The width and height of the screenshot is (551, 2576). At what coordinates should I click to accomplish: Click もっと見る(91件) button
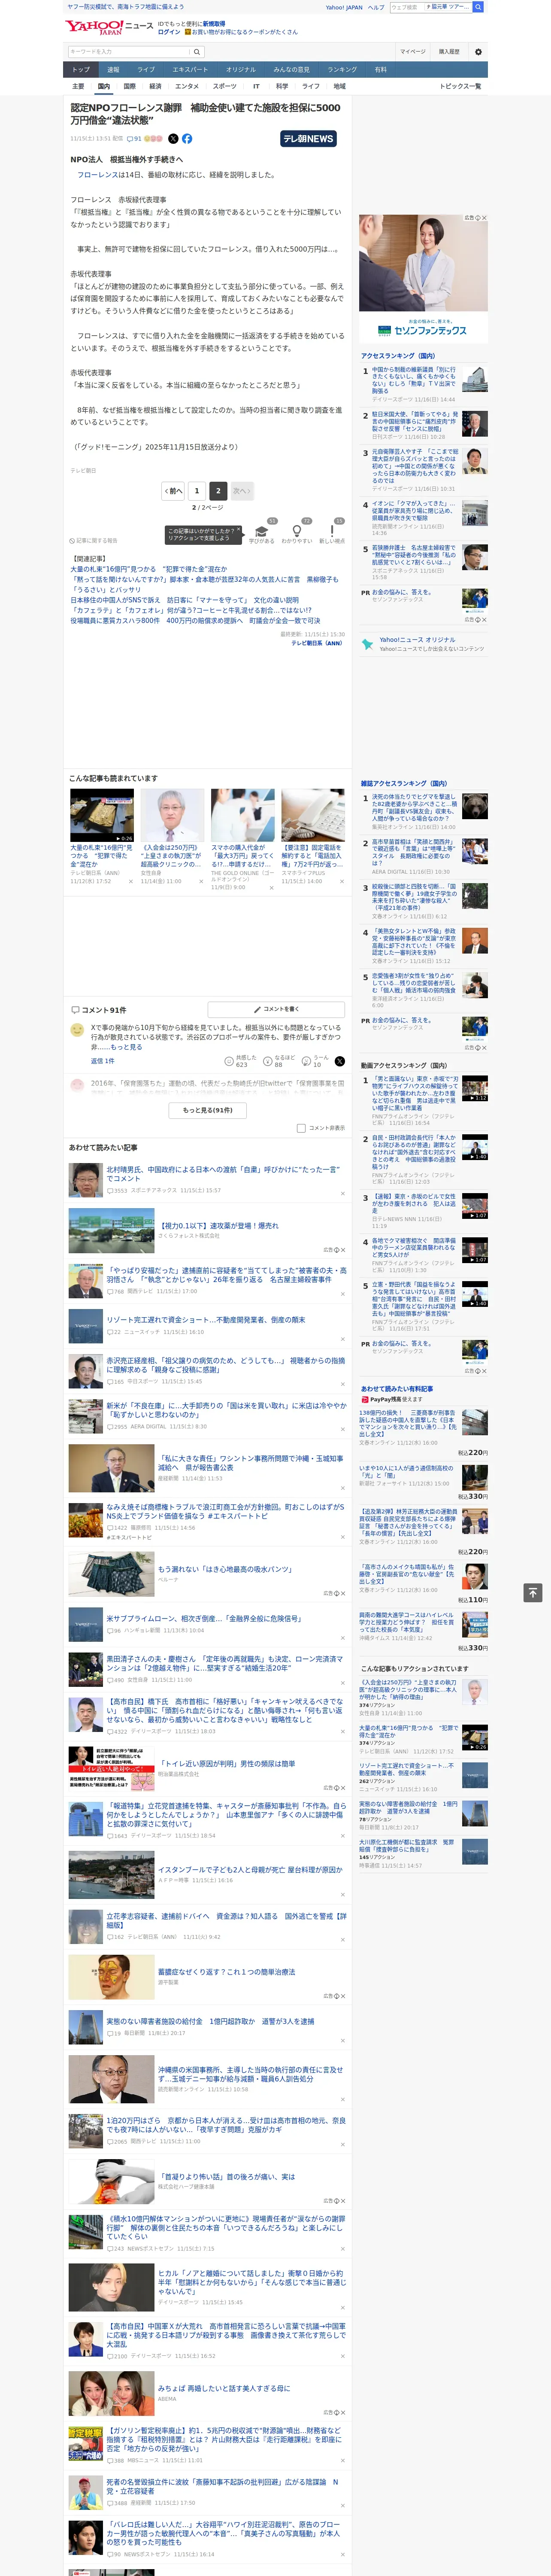coord(208,1109)
